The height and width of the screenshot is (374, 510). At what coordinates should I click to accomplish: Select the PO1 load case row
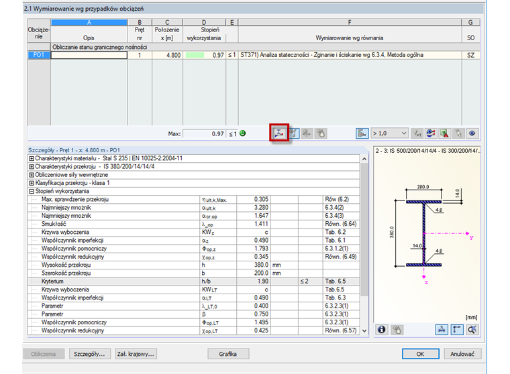pyautogui.click(x=38, y=56)
